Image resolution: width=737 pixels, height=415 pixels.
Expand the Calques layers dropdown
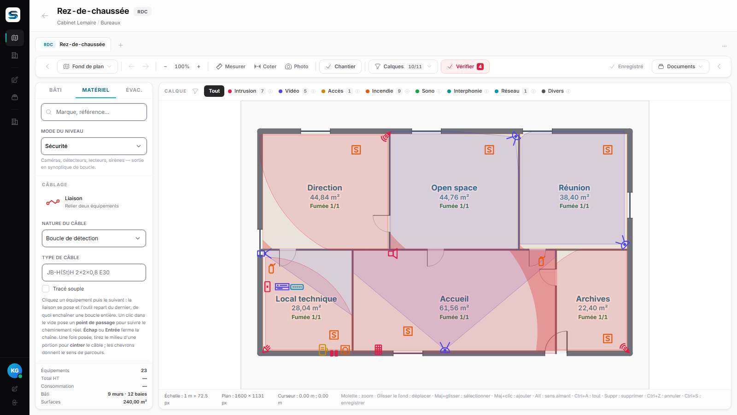[403, 66]
